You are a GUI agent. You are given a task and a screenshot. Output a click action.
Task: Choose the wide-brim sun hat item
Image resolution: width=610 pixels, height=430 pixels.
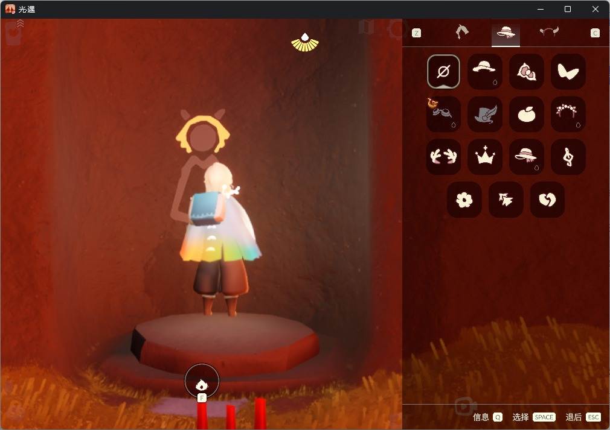coord(485,72)
